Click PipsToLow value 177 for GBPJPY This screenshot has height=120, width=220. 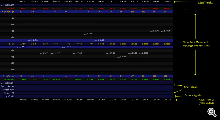pyautogui.click(x=132, y=76)
